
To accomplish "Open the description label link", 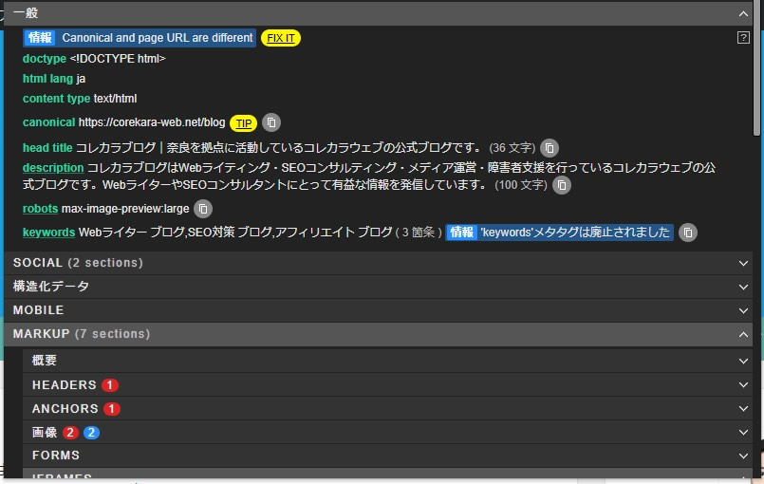I will pos(53,168).
